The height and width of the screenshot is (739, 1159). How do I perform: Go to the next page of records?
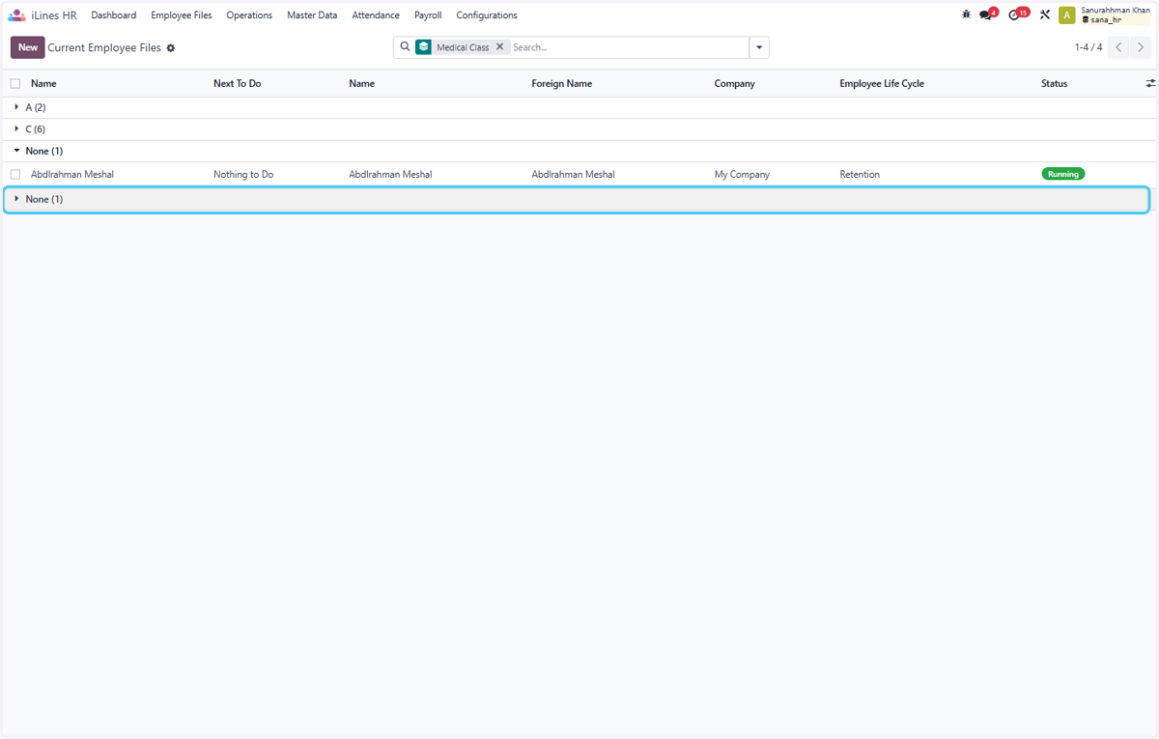click(1141, 47)
